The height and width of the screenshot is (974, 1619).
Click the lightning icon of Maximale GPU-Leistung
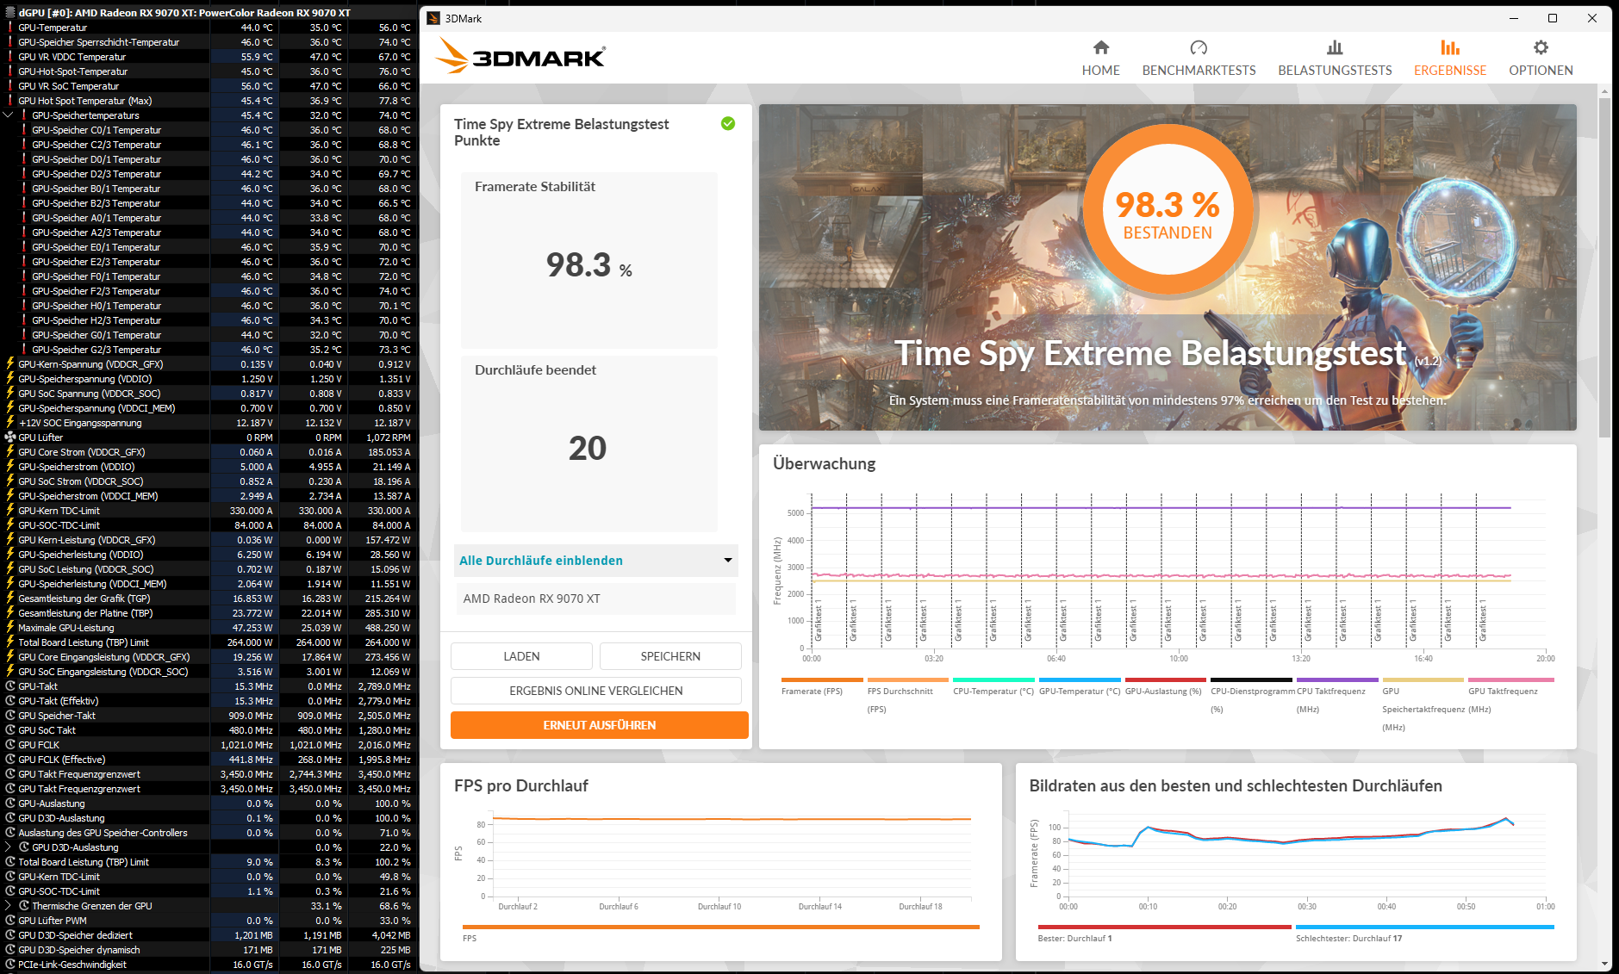click(x=10, y=628)
